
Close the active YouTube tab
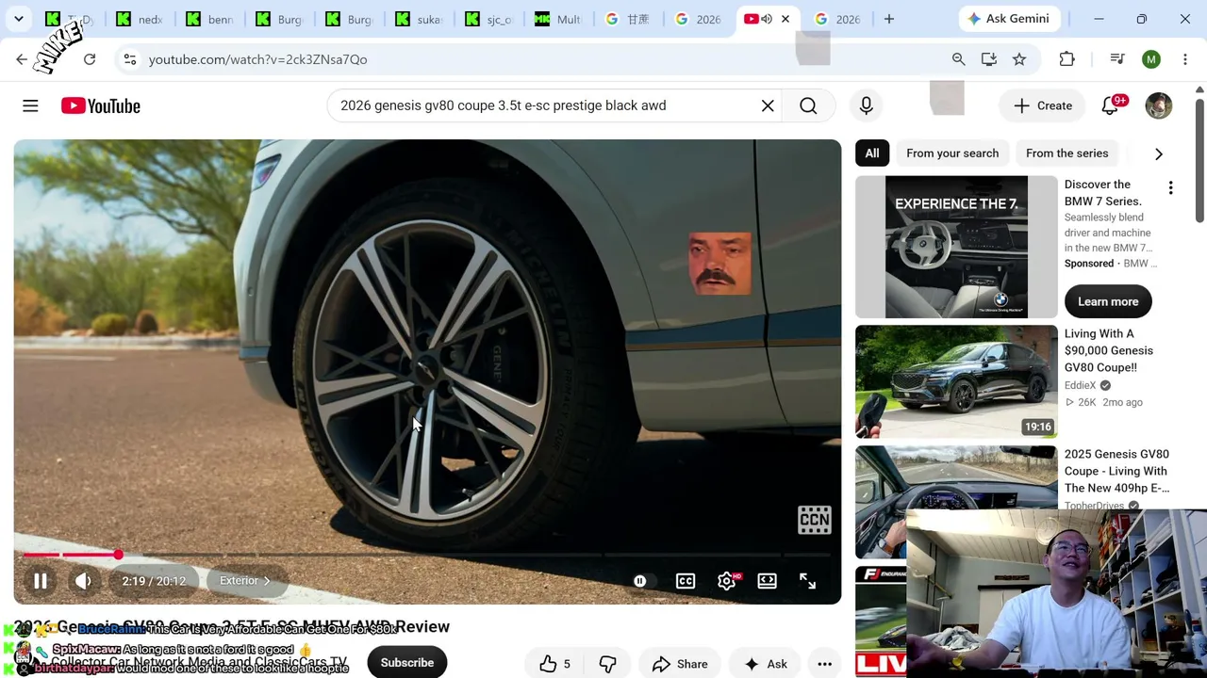click(785, 19)
